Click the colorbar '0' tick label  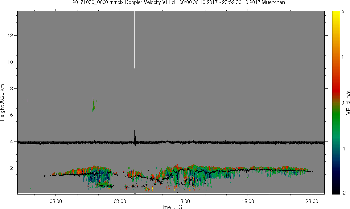point(343,103)
